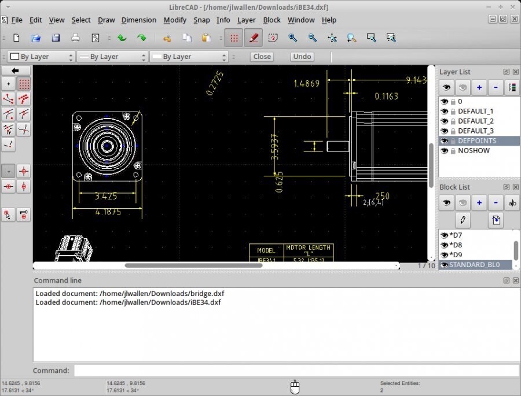
Task: Click the Close button on the toolbar
Action: 262,56
